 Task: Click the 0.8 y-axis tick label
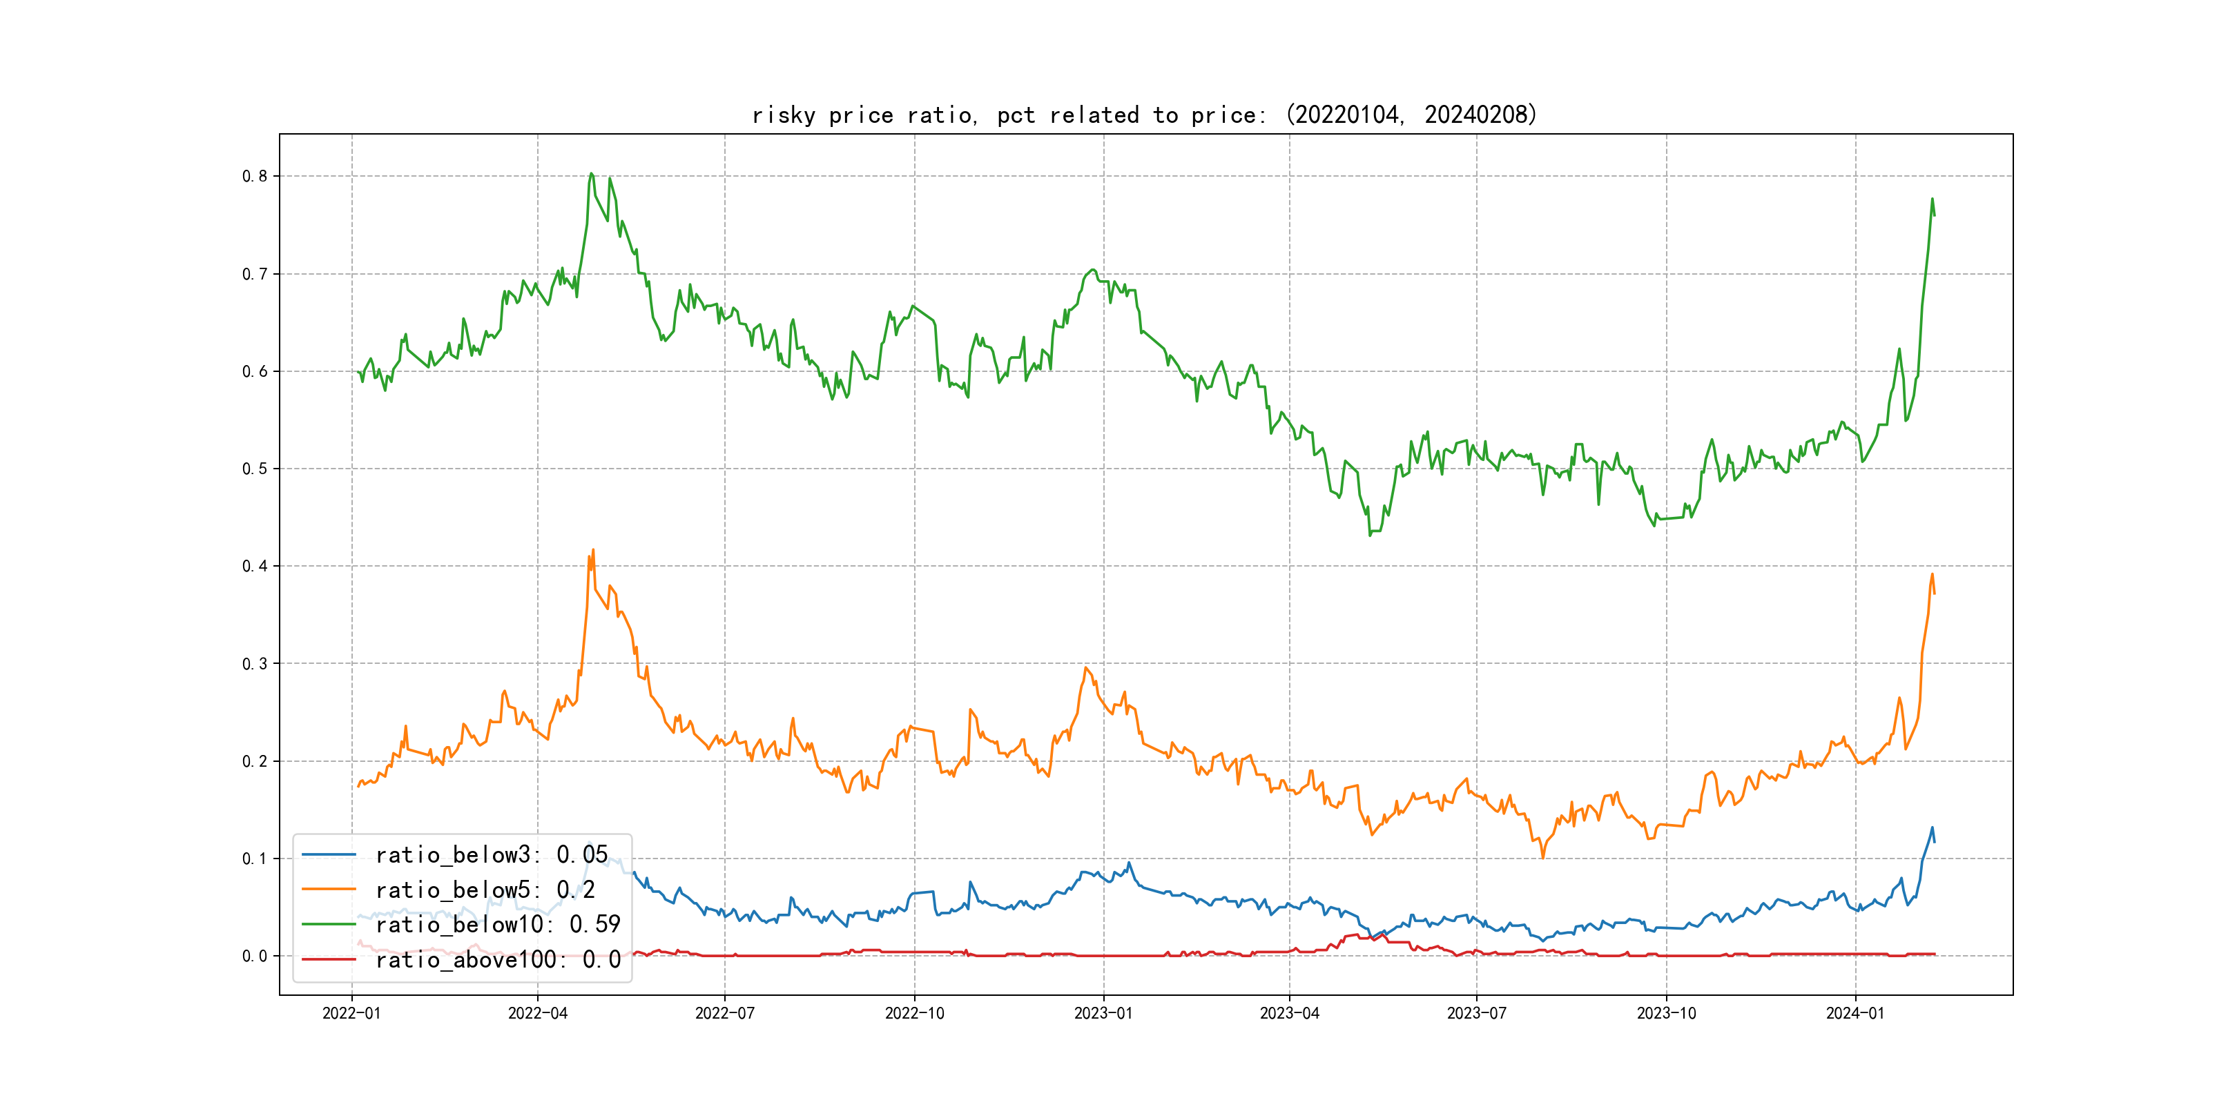[x=255, y=176]
